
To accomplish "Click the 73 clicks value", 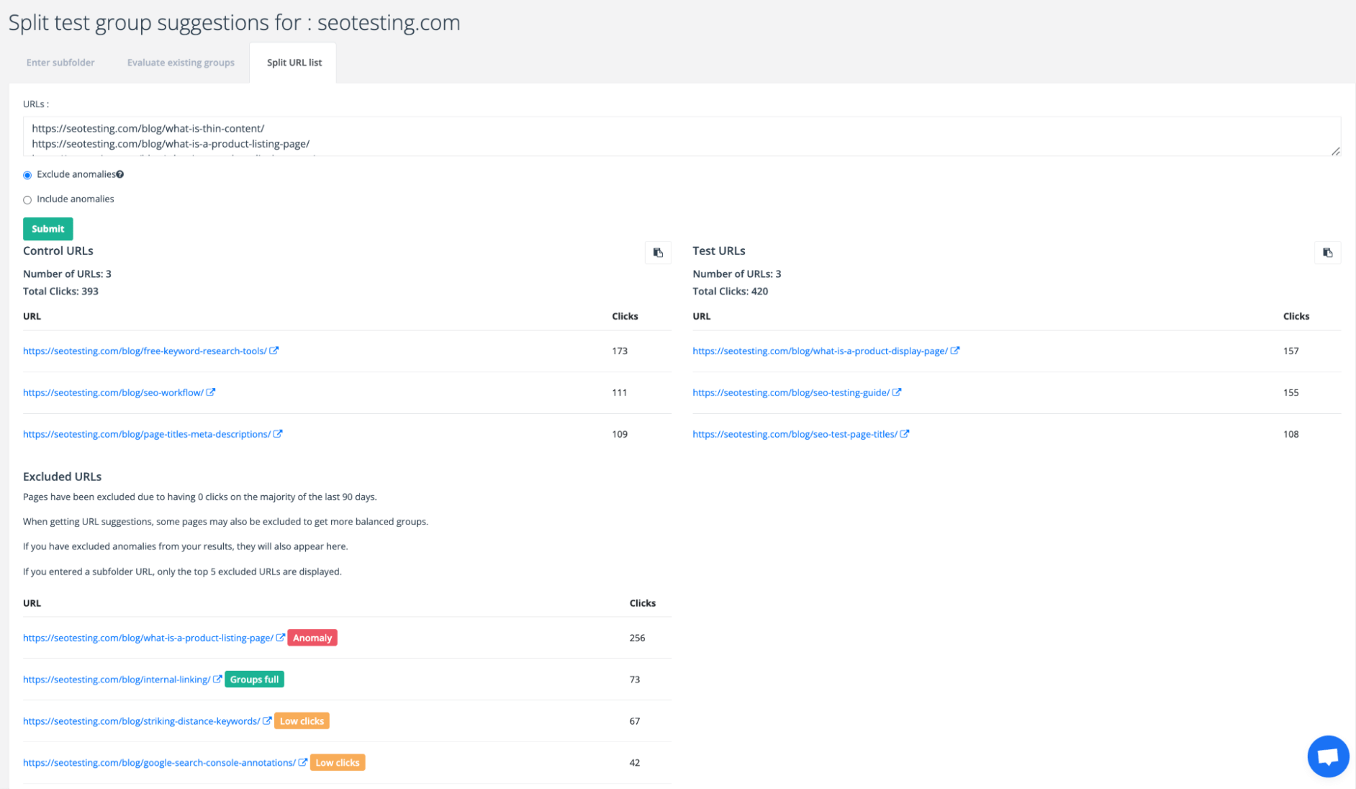I will click(x=634, y=679).
